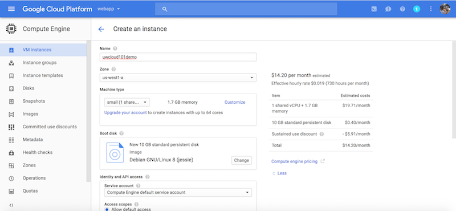Open Instance templates in the sidebar
The height and width of the screenshot is (211, 456).
coord(43,75)
